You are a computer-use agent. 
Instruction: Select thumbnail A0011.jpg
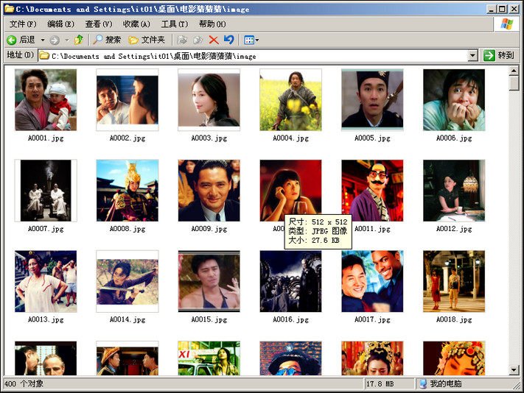click(372, 191)
